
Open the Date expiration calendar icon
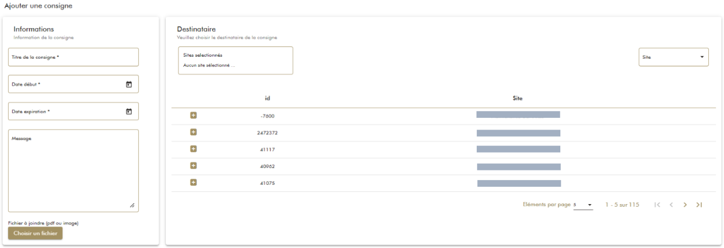129,111
